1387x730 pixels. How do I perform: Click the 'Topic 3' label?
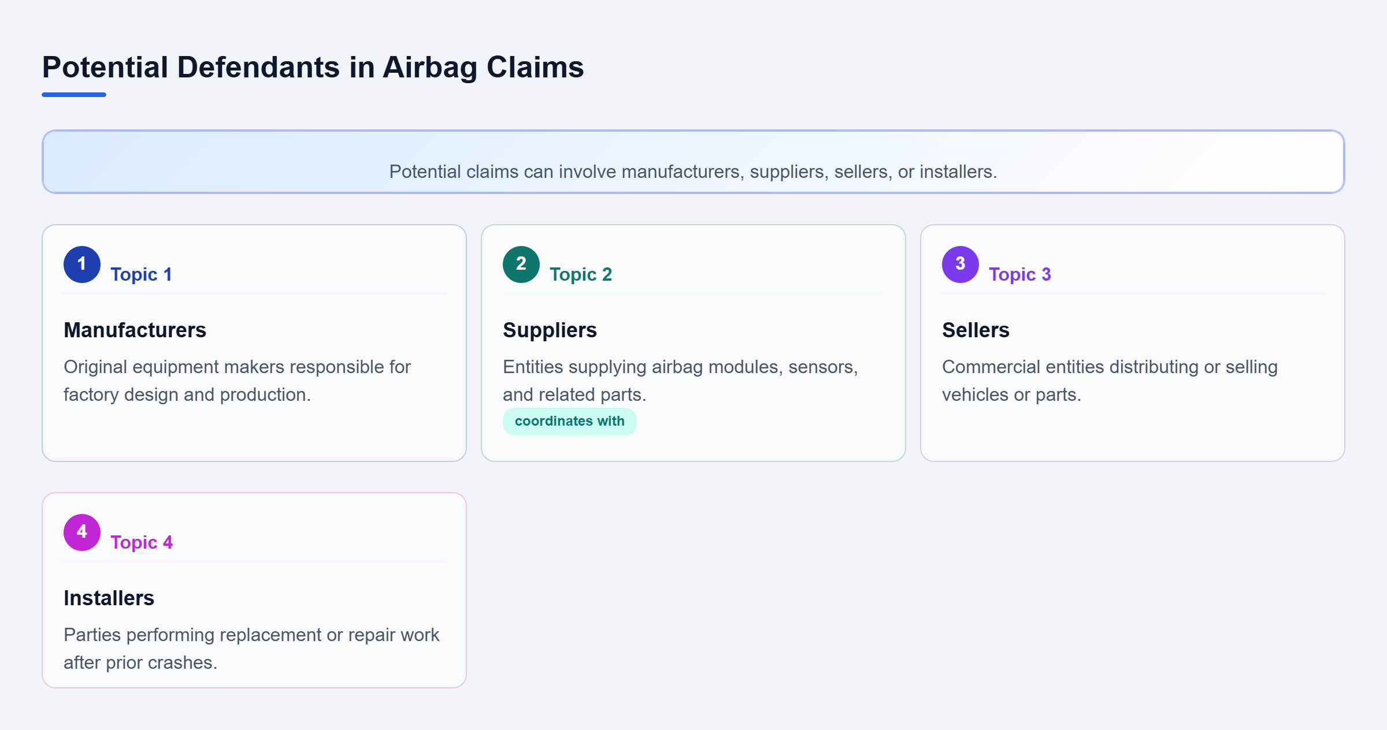[1020, 274]
